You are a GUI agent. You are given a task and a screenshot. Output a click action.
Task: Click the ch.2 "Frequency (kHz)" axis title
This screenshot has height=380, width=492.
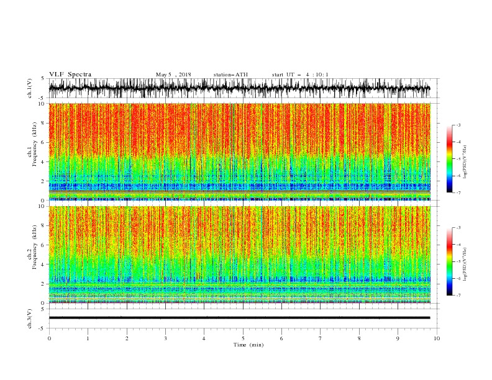point(35,247)
